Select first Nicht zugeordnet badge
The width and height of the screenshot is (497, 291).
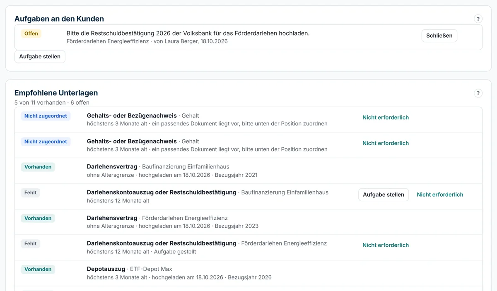[x=46, y=116]
